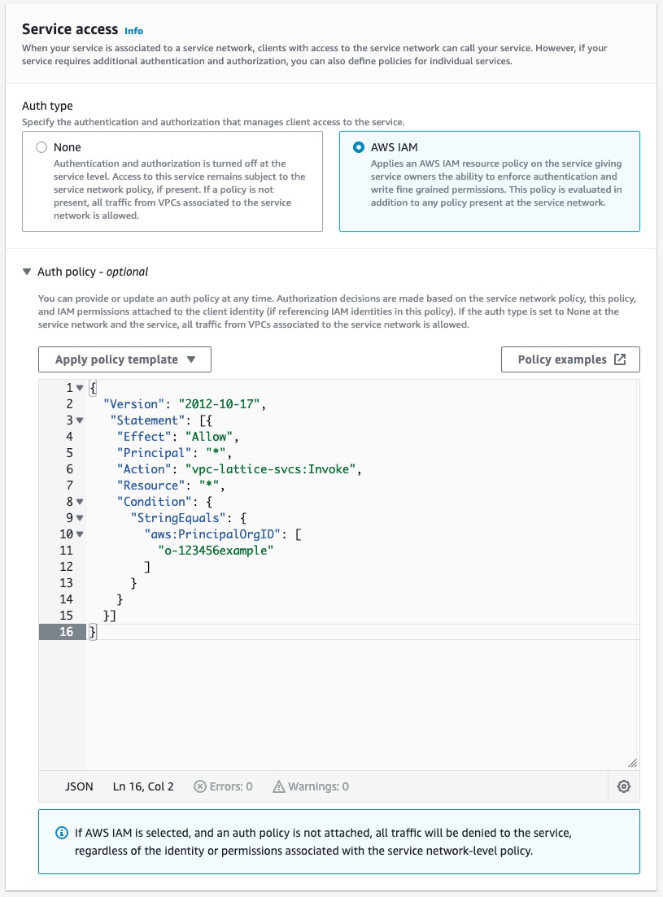This screenshot has height=897, width=663.
Task: Click the Errors status icon in the editor bar
Action: 200,786
